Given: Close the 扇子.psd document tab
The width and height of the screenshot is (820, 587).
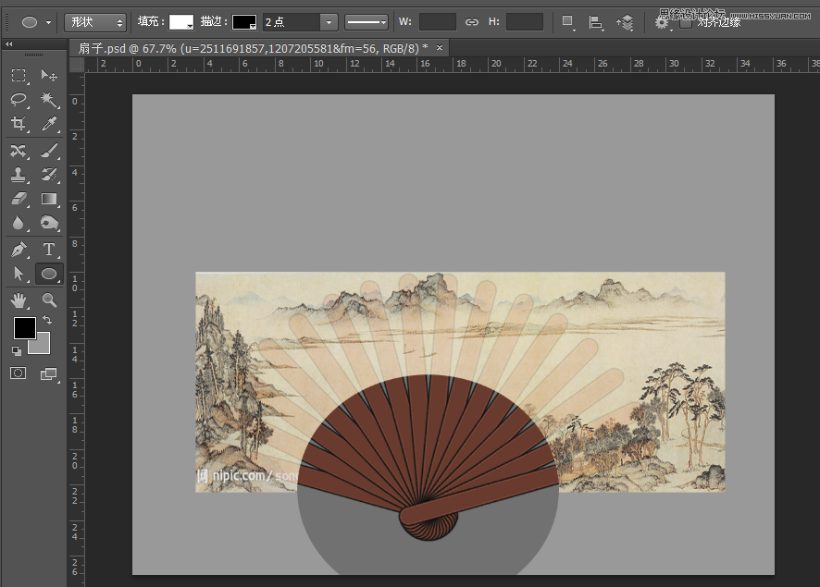Looking at the screenshot, I should [440, 47].
